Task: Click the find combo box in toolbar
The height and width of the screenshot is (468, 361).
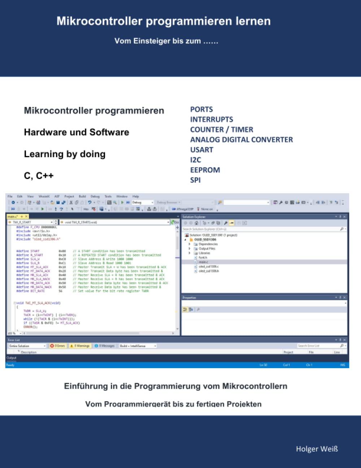Action: tap(247, 203)
